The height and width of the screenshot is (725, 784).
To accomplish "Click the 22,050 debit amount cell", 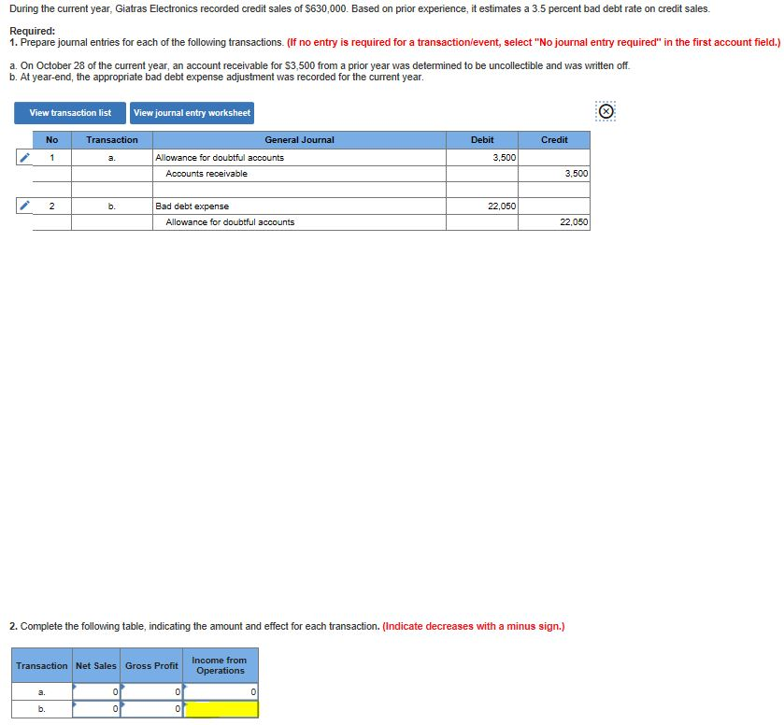I will [x=481, y=206].
